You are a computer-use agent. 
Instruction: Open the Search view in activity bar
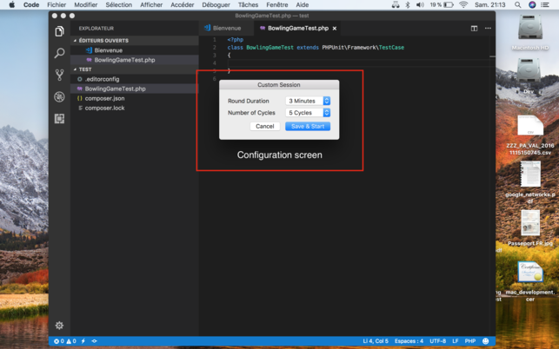(59, 53)
